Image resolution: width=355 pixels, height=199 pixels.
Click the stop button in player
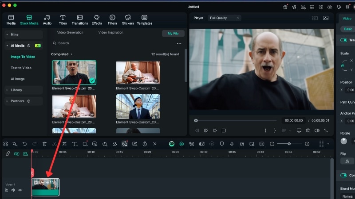224,130
